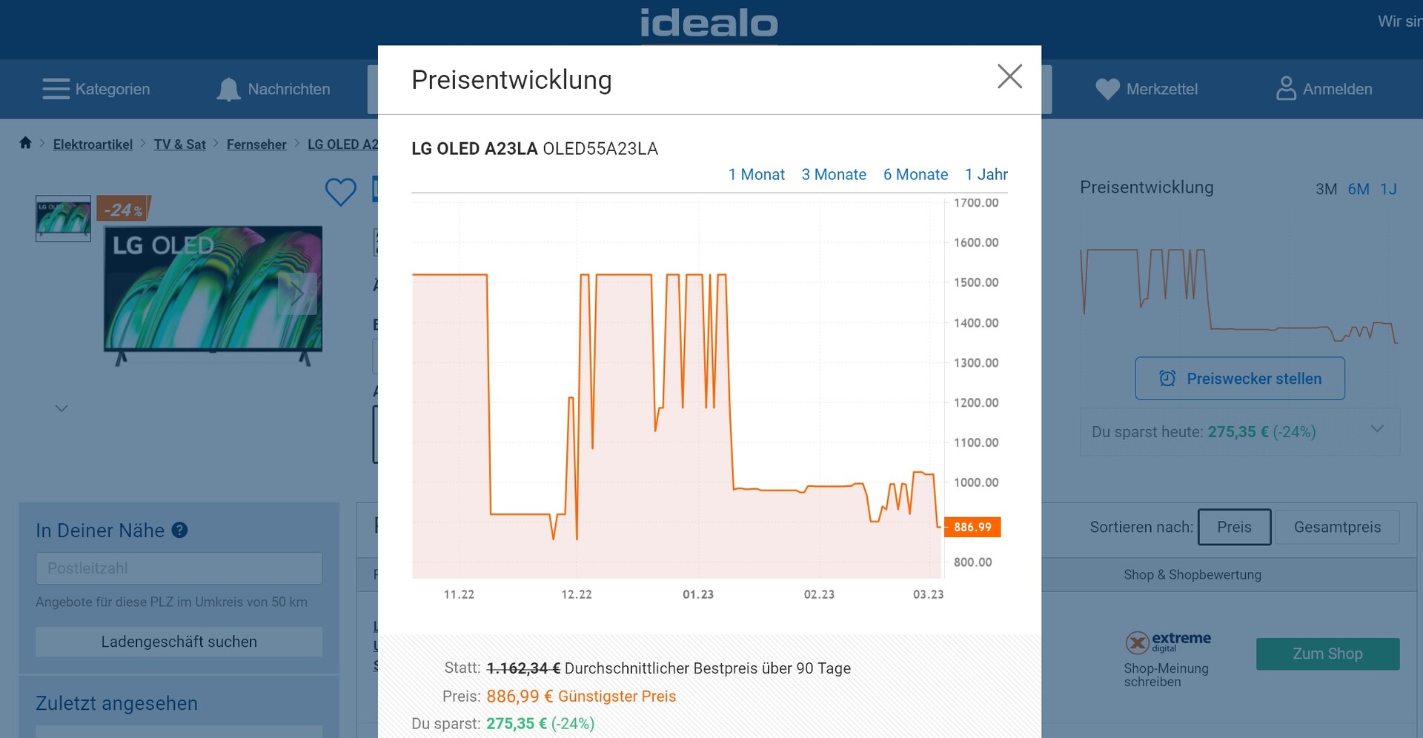Show 6 Monate price history
Image resolution: width=1423 pixels, height=738 pixels.
[x=915, y=175]
